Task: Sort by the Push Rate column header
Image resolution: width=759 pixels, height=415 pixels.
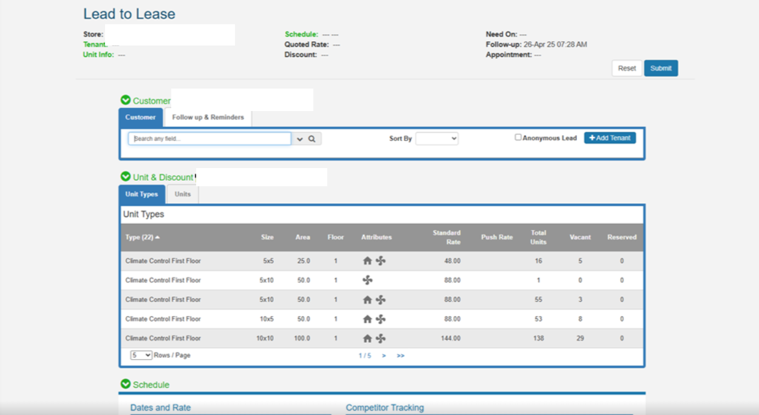Action: point(497,237)
